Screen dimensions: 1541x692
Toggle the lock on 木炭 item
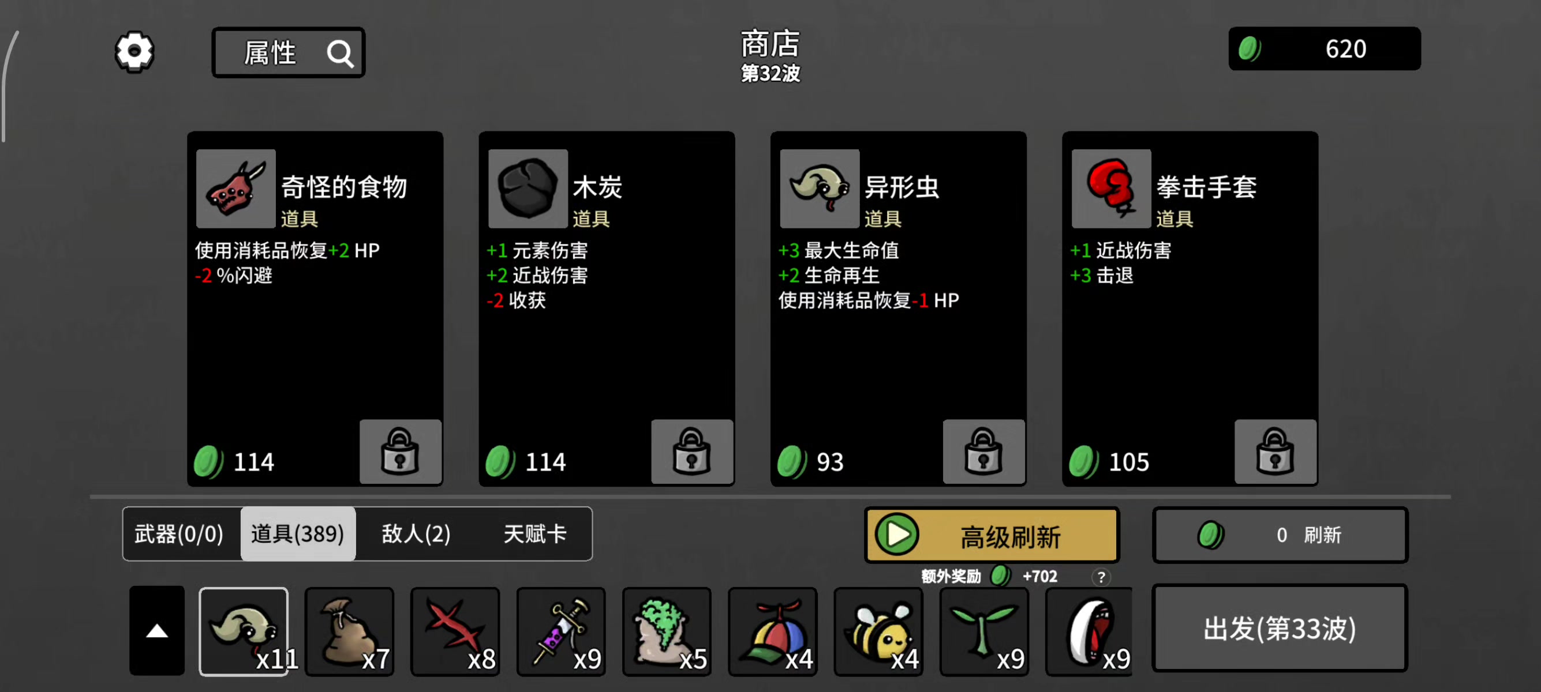pos(692,451)
